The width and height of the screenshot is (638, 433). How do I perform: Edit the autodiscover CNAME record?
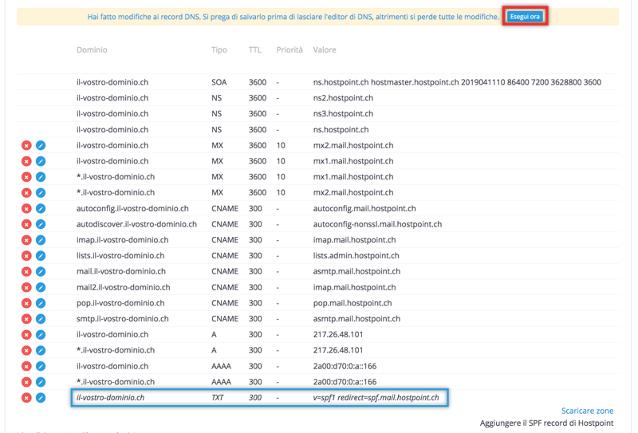[x=41, y=224]
